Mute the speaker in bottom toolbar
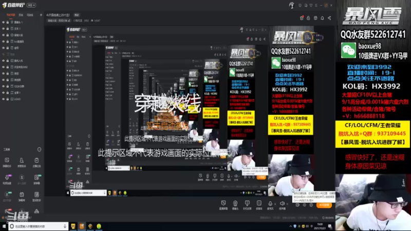 click(282, 204)
